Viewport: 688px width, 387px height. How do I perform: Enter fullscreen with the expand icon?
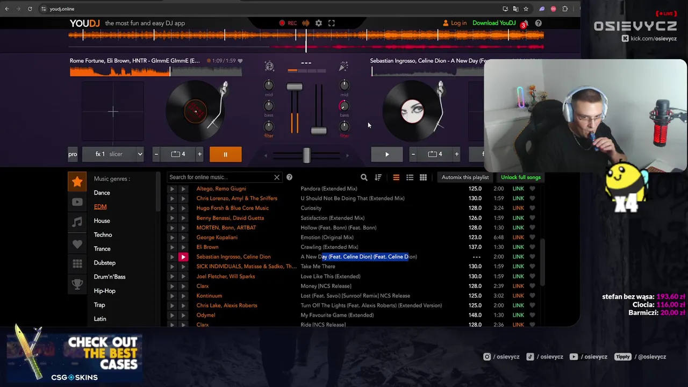332,23
